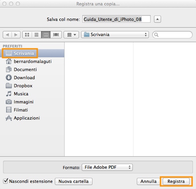Click the Salva col nome text field
This screenshot has width=196, height=189.
point(116,19)
